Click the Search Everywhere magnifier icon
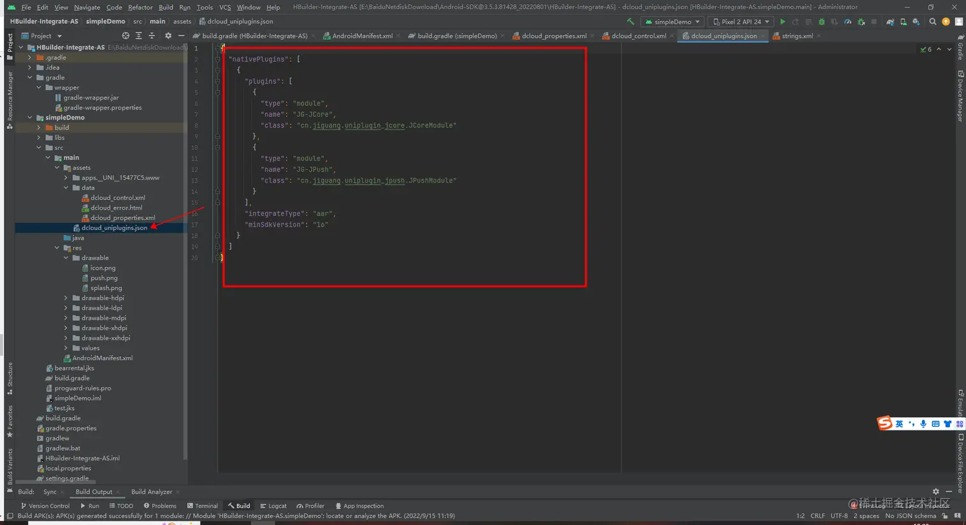The width and height of the screenshot is (966, 525). 933,22
